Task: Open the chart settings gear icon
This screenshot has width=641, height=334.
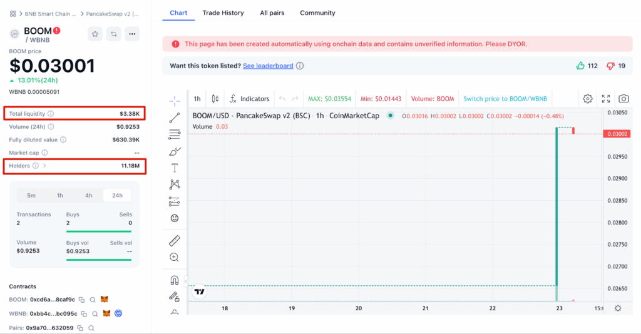Action: point(588,99)
